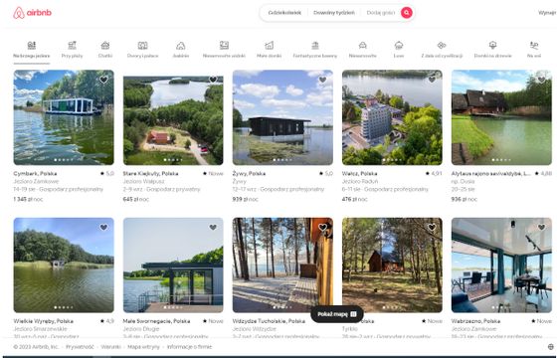Click the Wąbrzeźno, Polska title
This screenshot has height=358, width=557.
point(475,321)
